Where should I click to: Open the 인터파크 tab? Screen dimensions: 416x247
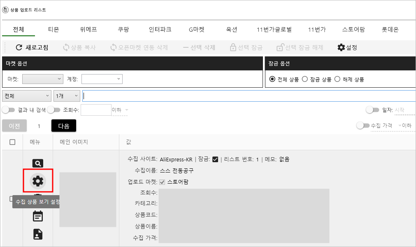tap(160, 29)
